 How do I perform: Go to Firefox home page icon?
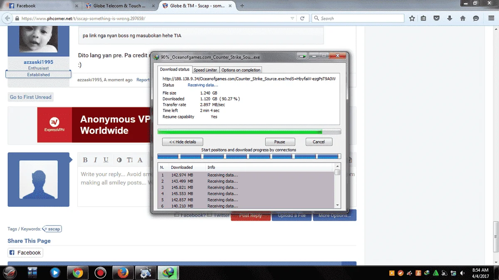coord(463,18)
